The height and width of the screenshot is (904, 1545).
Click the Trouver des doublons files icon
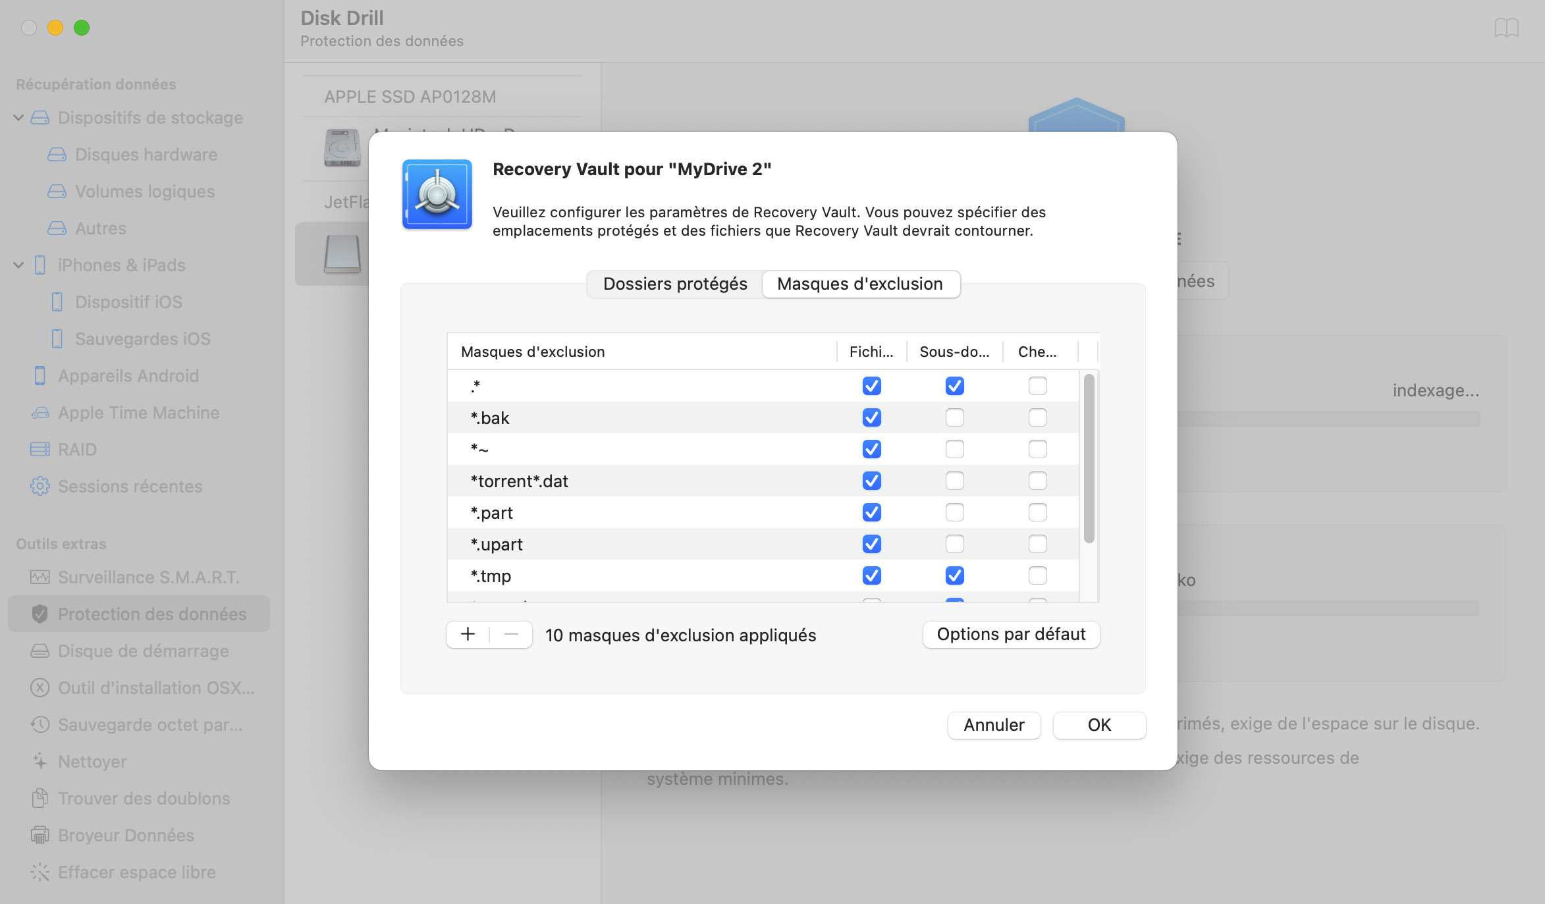click(40, 799)
